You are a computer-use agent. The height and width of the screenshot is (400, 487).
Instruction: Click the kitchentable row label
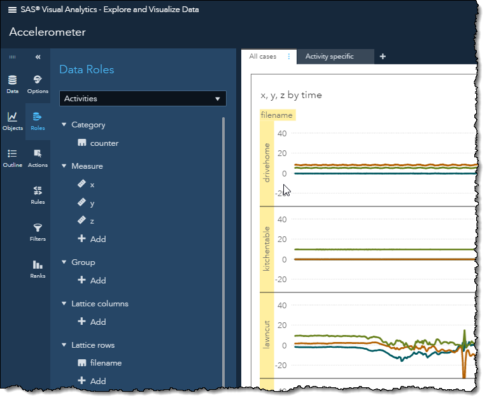point(266,248)
